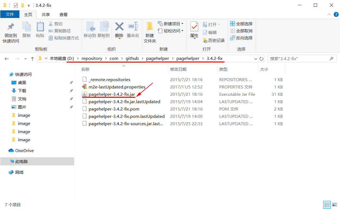Open the Open (打开) dropdown in ribbon

pos(211,24)
